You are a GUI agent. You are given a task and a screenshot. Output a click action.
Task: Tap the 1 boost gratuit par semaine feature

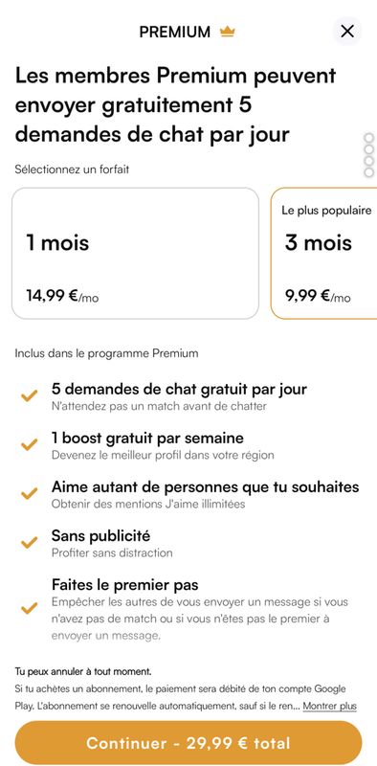147,438
